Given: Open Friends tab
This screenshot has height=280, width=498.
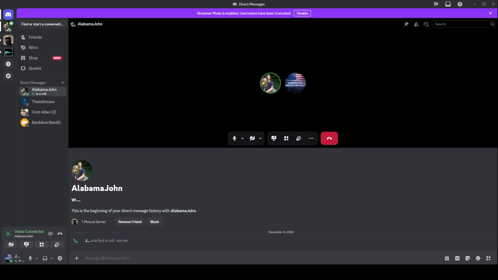Looking at the screenshot, I should click(42, 37).
